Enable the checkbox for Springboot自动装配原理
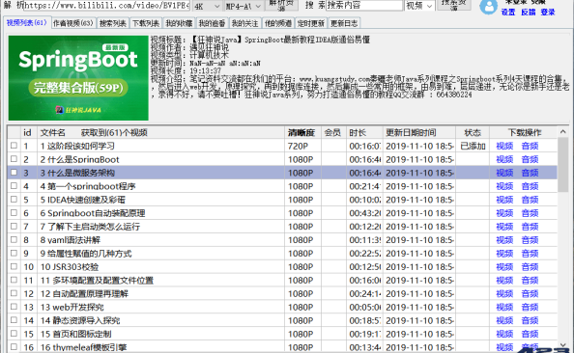 pyautogui.click(x=14, y=213)
